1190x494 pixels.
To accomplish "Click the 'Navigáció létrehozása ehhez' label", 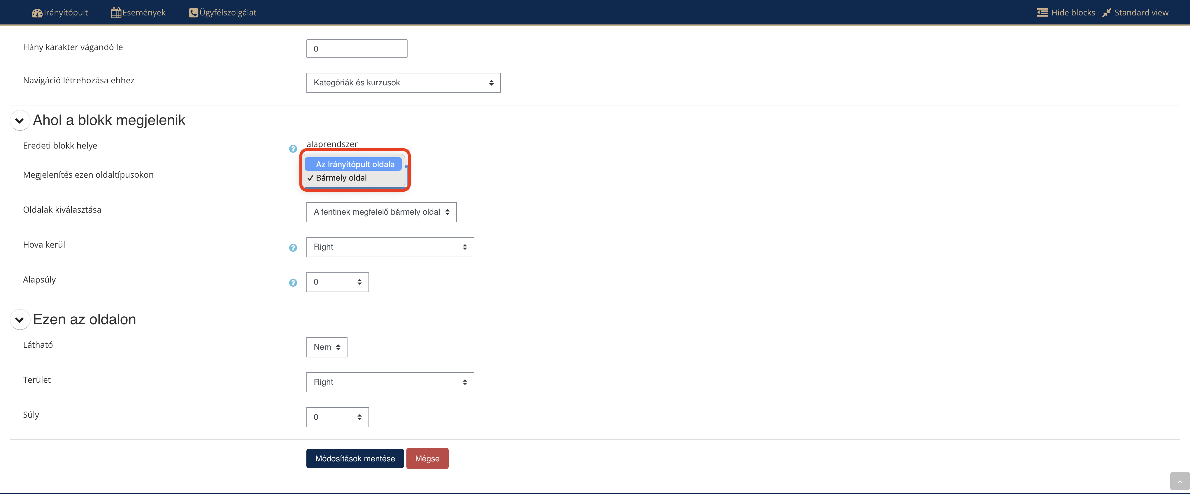I will [78, 80].
